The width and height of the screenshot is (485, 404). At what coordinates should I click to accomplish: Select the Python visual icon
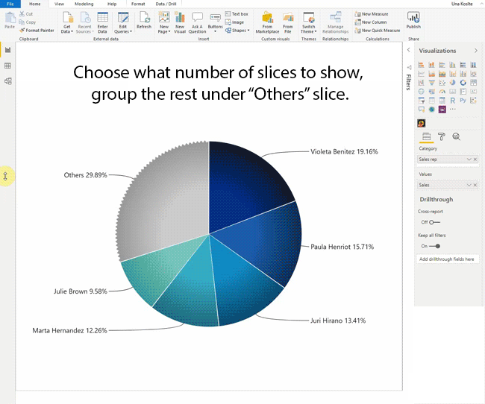pyautogui.click(x=463, y=101)
